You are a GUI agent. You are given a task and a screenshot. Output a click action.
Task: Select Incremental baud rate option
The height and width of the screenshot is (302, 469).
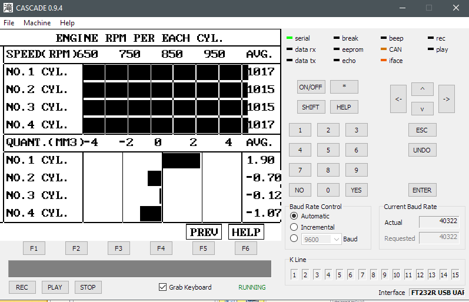[294, 227]
